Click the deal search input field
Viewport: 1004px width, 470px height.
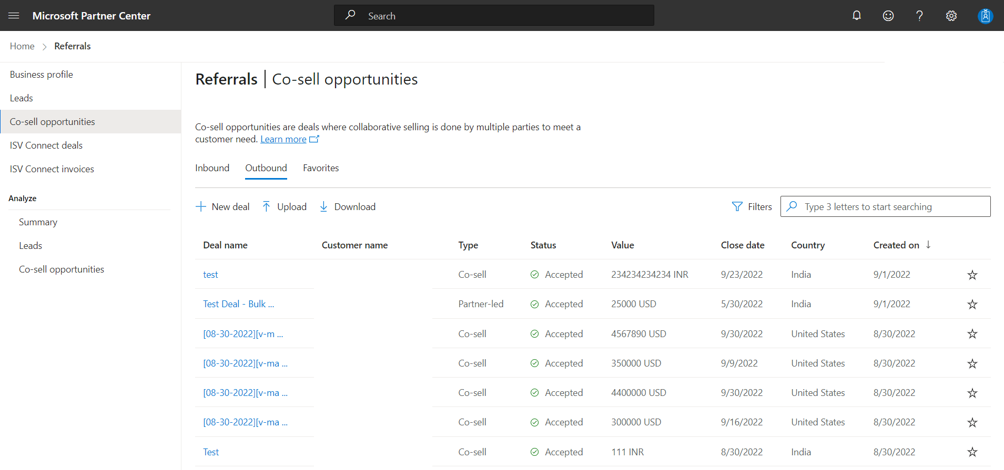[x=885, y=206]
